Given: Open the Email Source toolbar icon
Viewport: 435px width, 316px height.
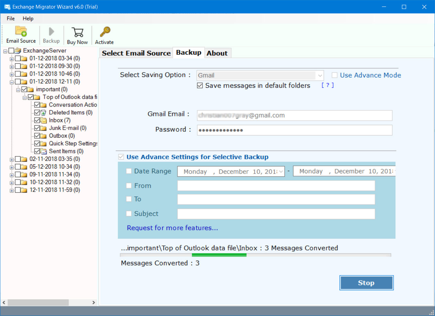Looking at the screenshot, I should [21, 31].
